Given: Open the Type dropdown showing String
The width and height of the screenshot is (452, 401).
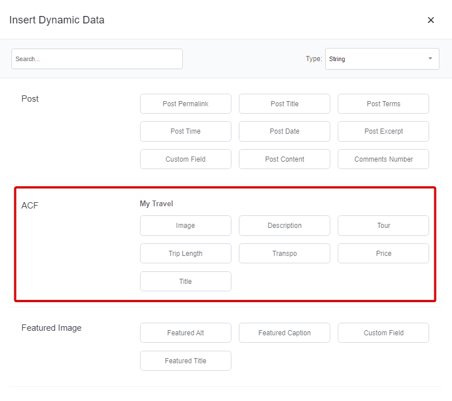Looking at the screenshot, I should point(382,59).
